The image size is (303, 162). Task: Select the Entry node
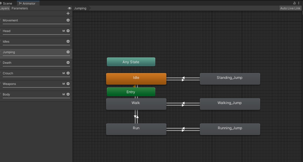pyautogui.click(x=131, y=92)
